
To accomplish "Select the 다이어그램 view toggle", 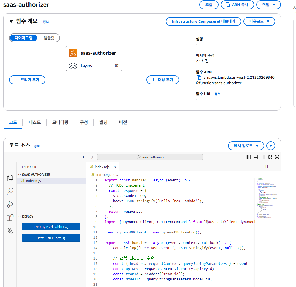I will tap(23, 38).
